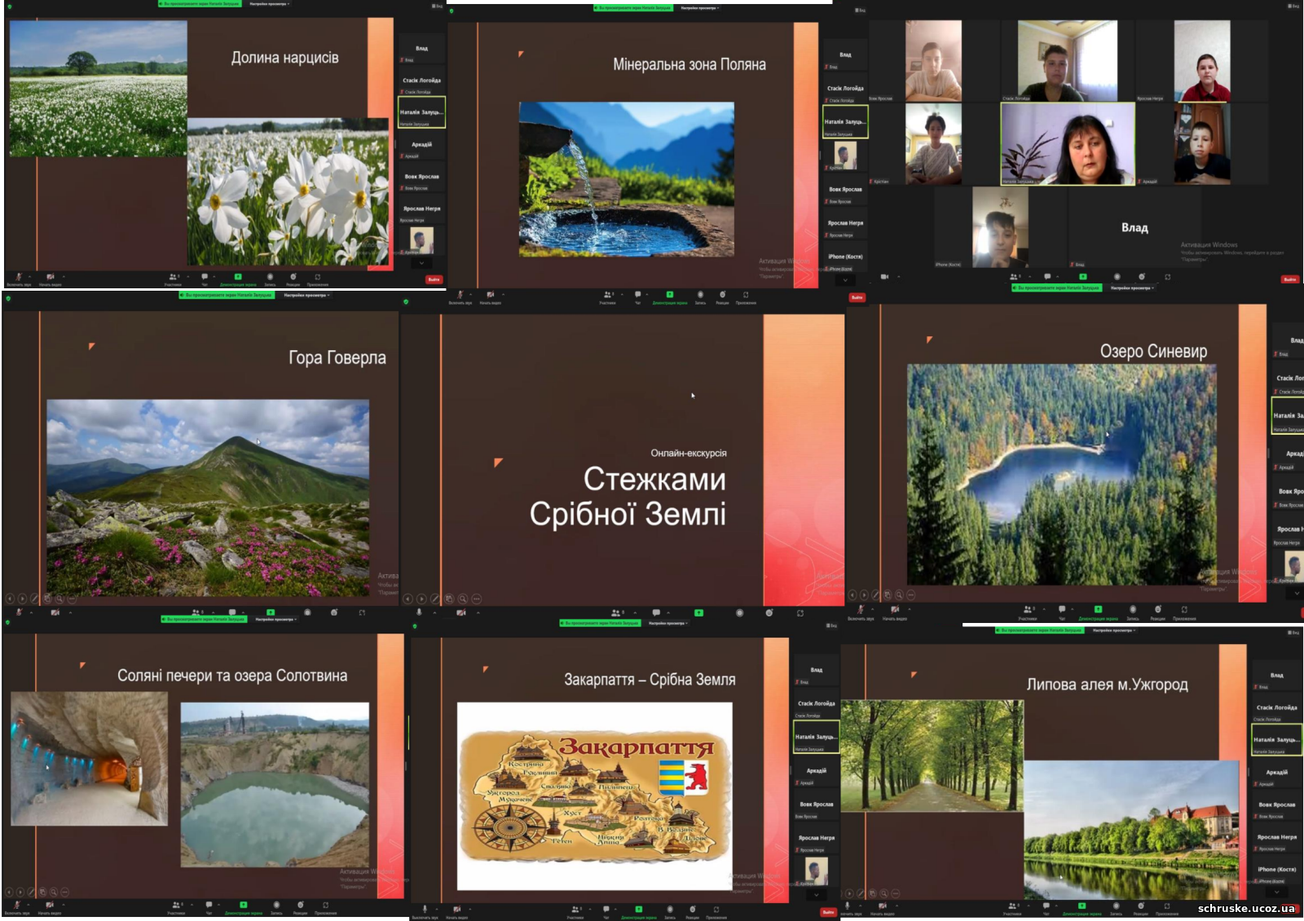The image size is (1304, 921).
Task: Select Влад tile in gallery view
Action: [1134, 228]
